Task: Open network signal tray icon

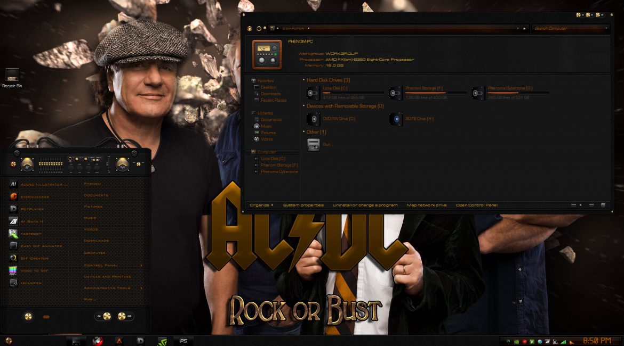Action: [563, 341]
